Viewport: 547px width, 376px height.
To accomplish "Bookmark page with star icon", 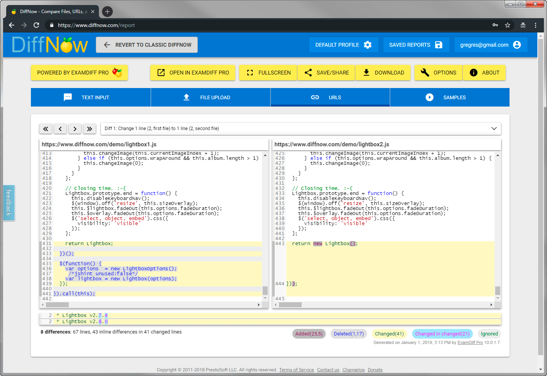I will [508, 25].
